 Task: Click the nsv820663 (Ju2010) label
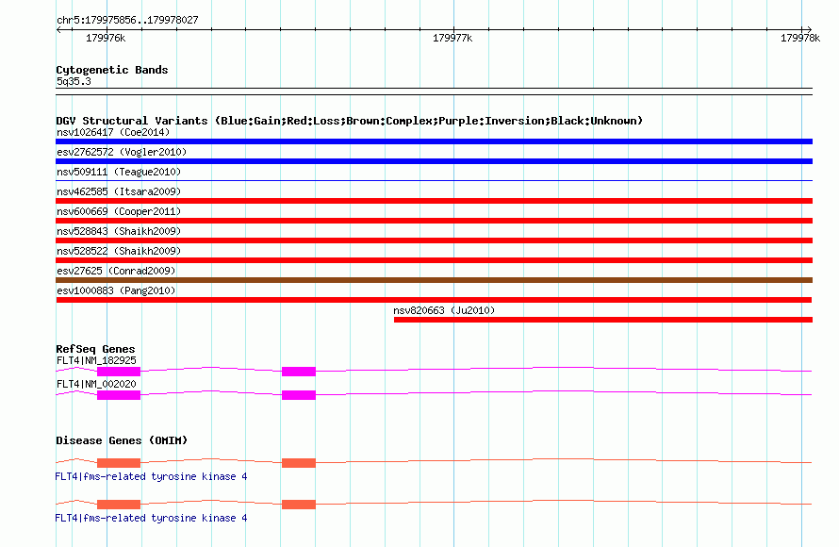(x=444, y=310)
